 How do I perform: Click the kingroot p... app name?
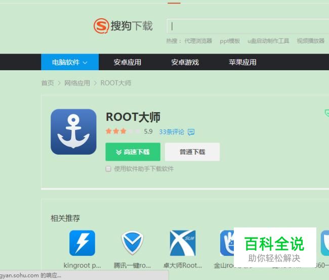[x=82, y=265]
